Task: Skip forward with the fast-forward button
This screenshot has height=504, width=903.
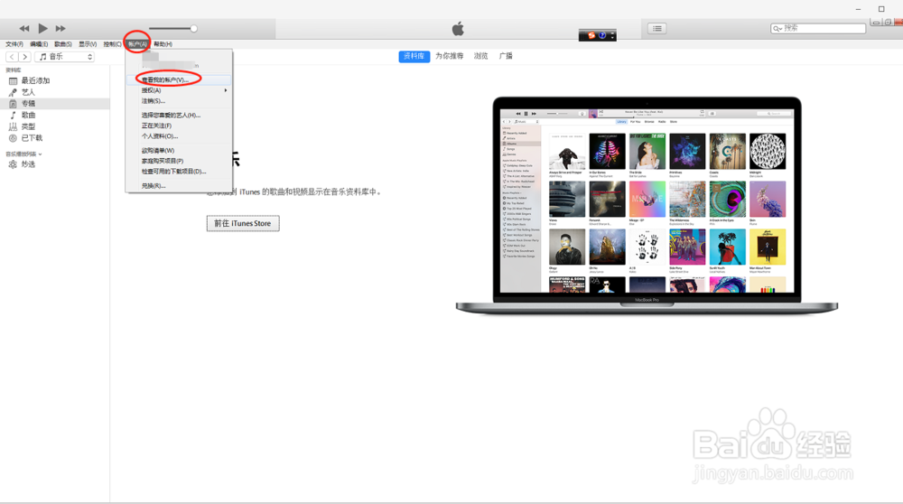Action: (61, 28)
